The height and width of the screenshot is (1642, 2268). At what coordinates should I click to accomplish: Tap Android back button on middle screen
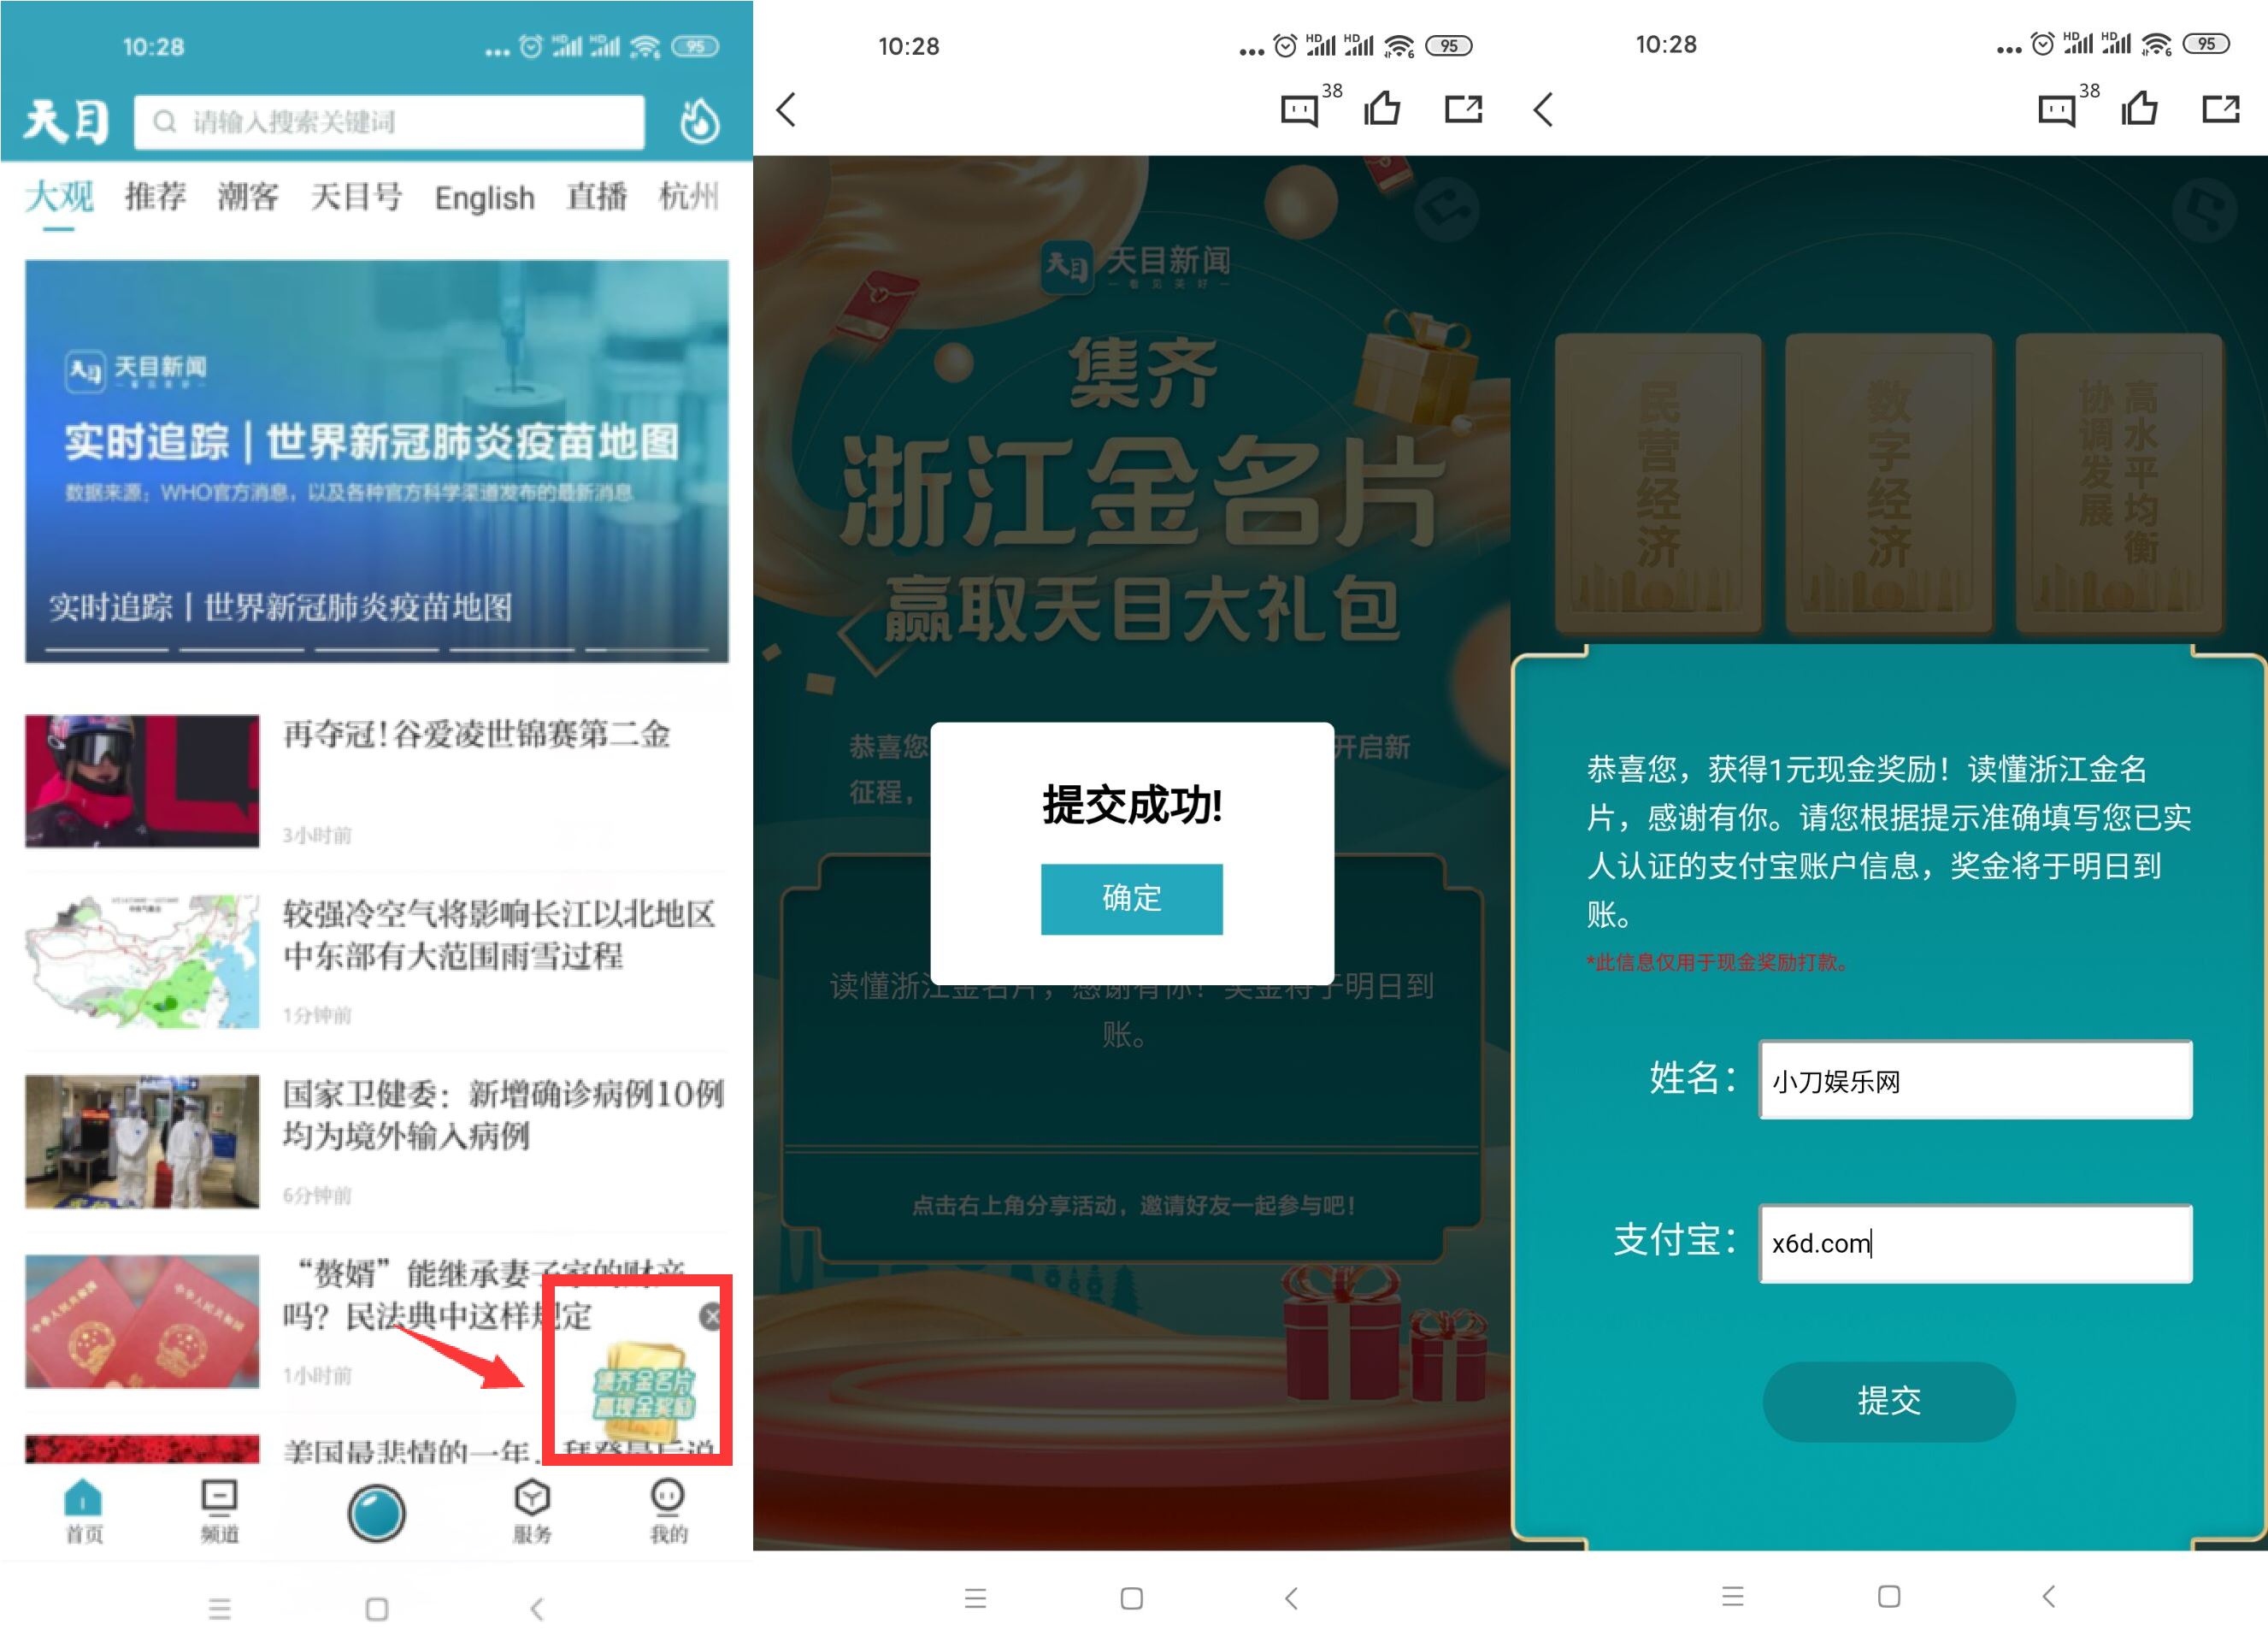click(1292, 1598)
